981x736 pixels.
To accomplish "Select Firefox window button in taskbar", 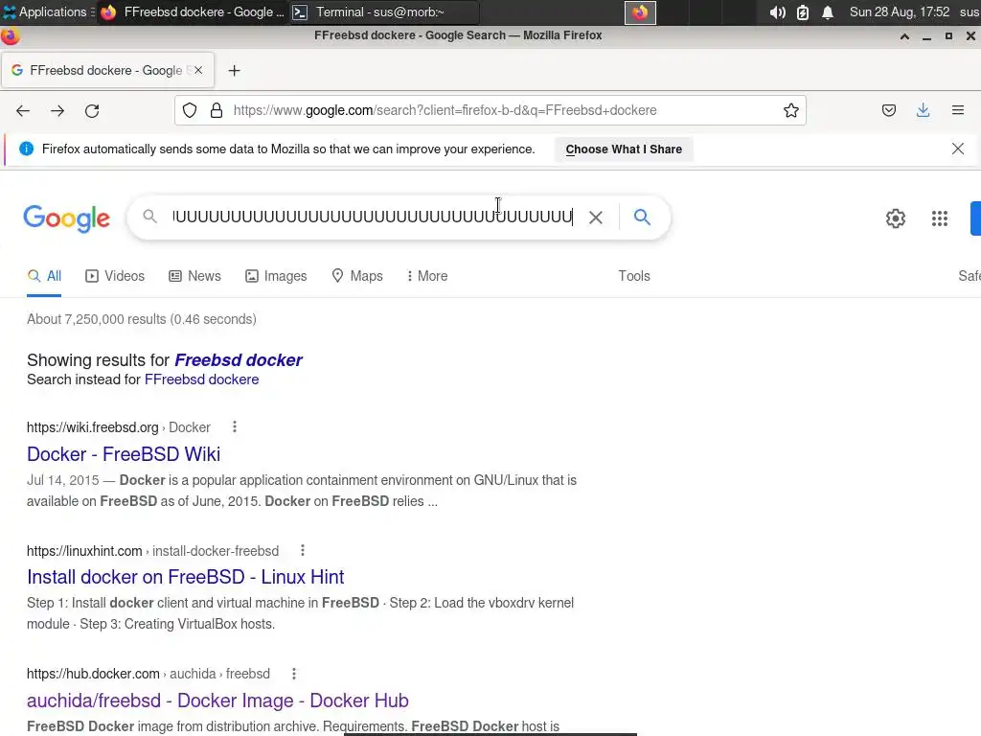I will coord(194,11).
